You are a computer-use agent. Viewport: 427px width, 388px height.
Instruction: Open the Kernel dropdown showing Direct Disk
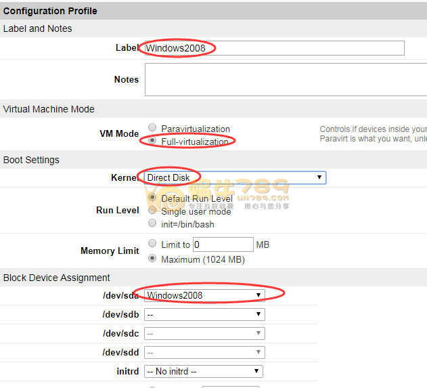[233, 177]
